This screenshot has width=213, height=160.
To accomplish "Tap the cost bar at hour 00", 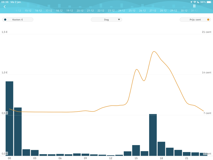I will click(9, 118).
